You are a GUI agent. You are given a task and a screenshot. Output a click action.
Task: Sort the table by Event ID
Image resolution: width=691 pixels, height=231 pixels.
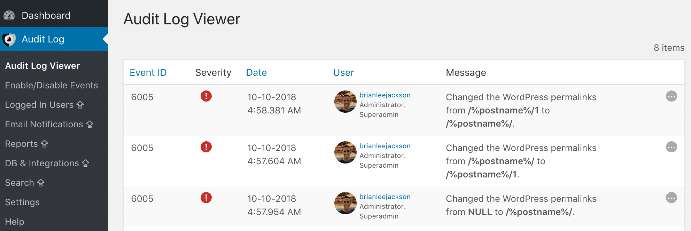point(148,72)
